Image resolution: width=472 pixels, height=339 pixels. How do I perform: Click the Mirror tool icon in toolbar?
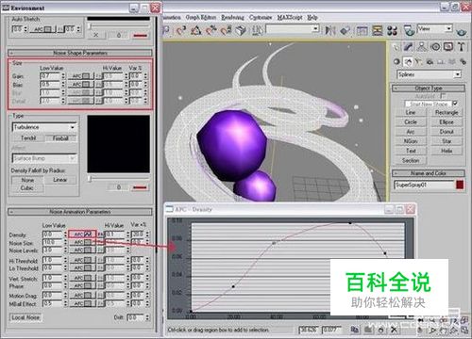pyautogui.click(x=329, y=30)
